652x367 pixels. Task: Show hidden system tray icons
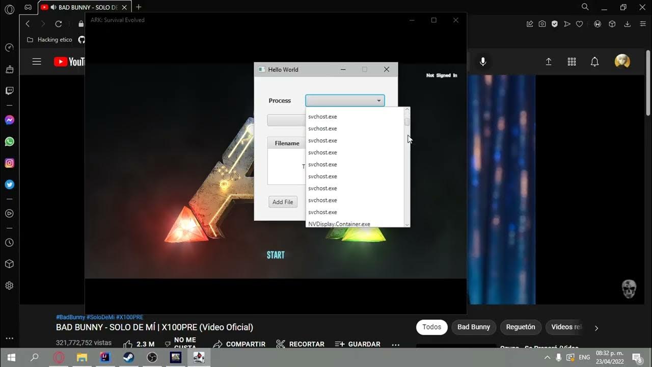548,357
